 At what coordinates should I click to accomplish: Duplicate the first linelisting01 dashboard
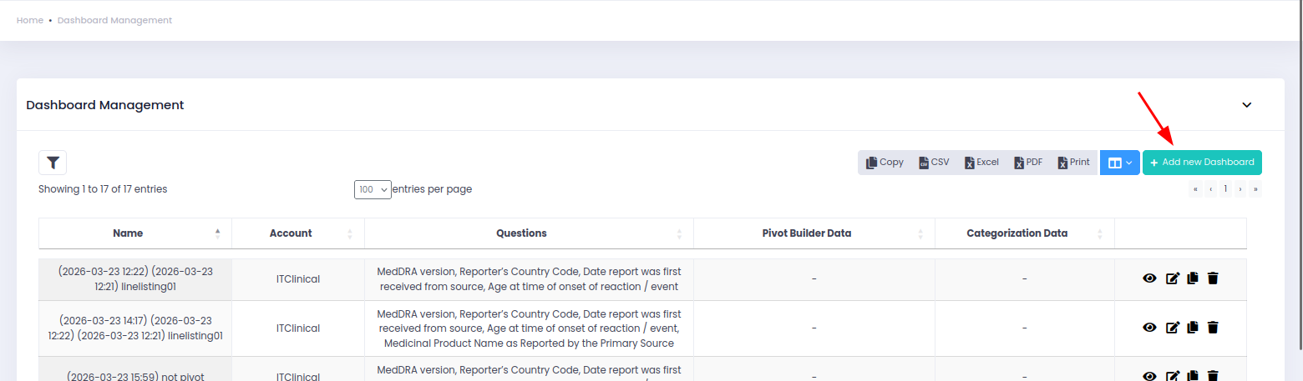pos(1193,278)
